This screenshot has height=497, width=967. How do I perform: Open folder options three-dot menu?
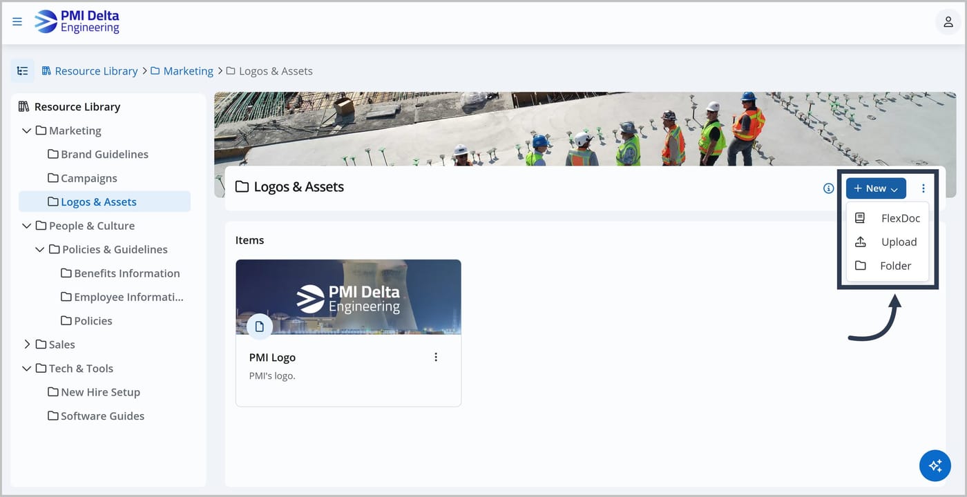(x=923, y=188)
